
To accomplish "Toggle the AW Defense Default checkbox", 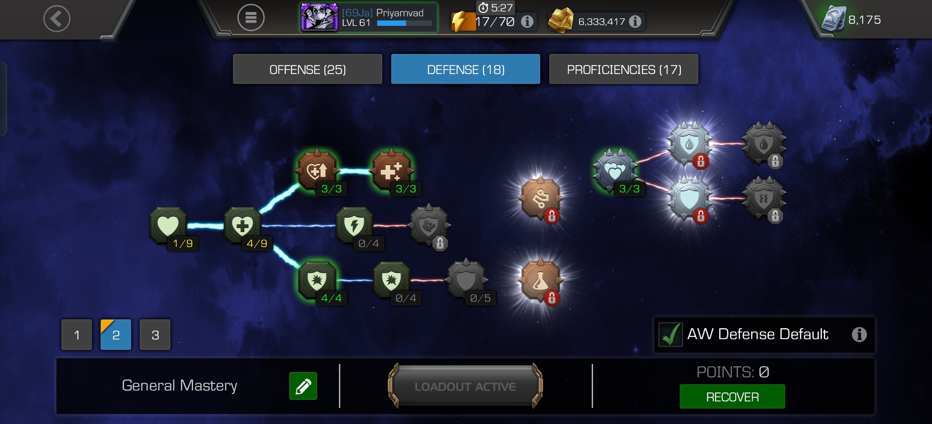I will [671, 334].
